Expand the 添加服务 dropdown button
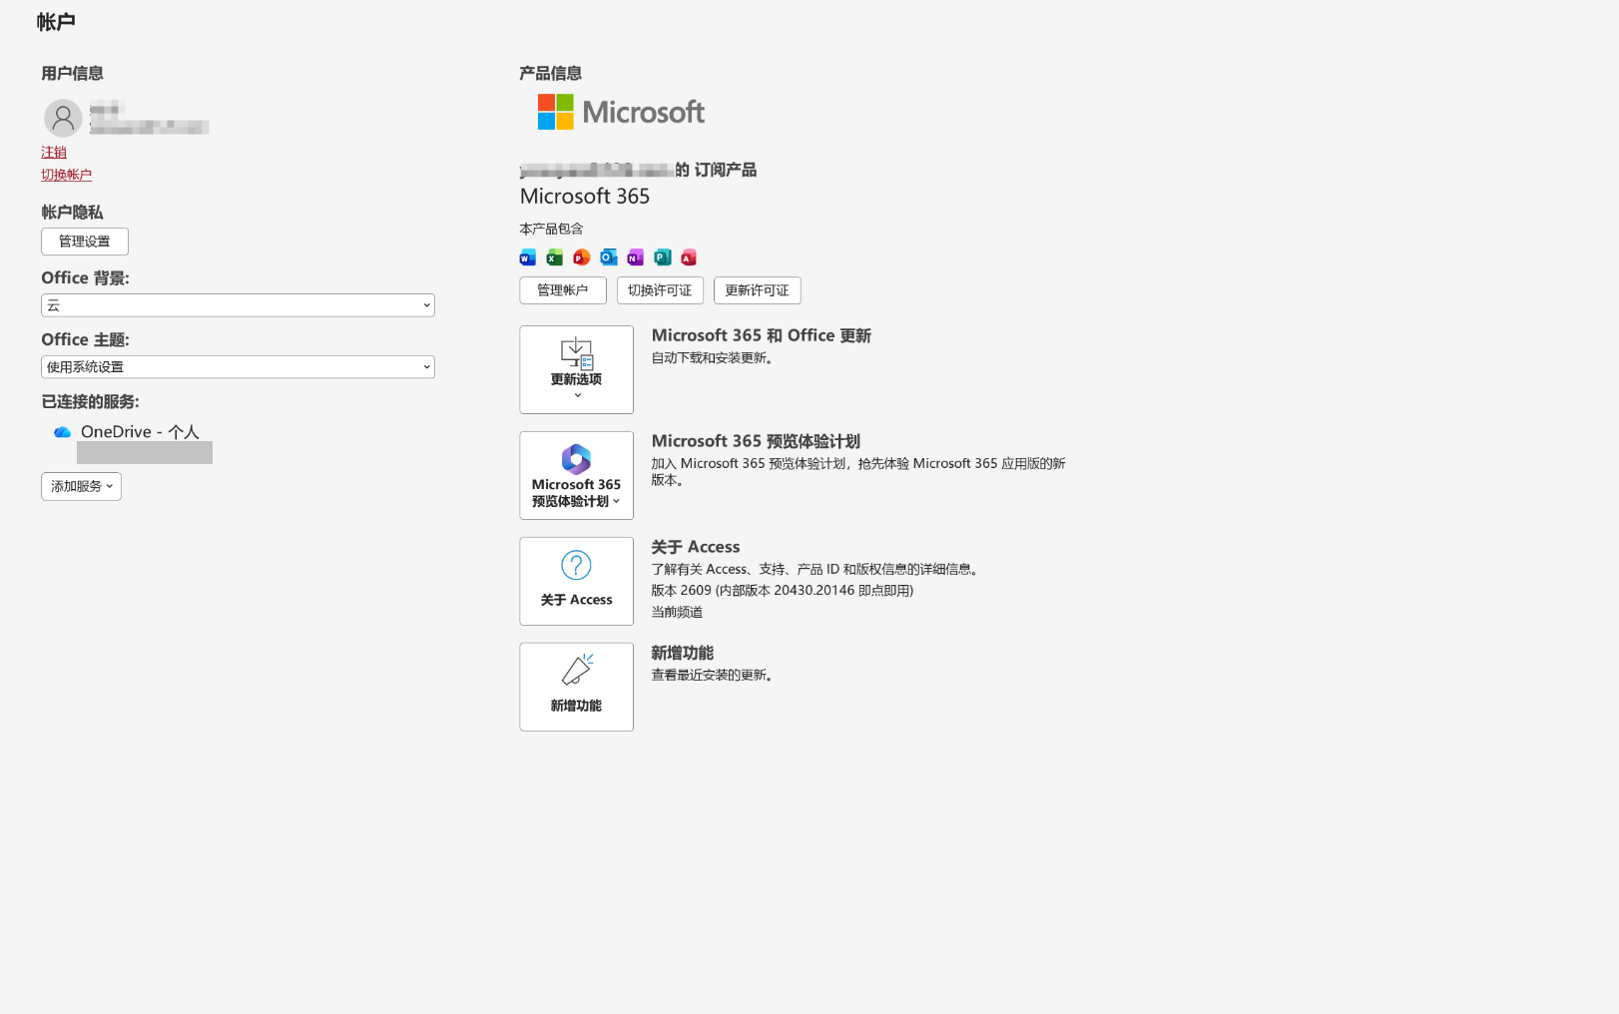 pos(81,486)
